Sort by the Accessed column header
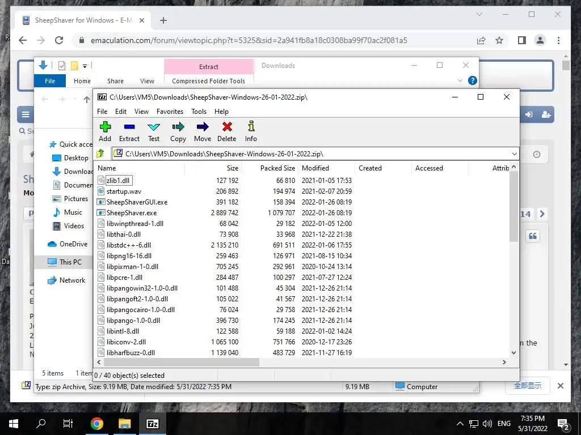Viewport: 581px width, 435px height. pos(440,168)
